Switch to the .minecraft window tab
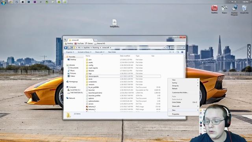252x142 pixels. pos(80,40)
